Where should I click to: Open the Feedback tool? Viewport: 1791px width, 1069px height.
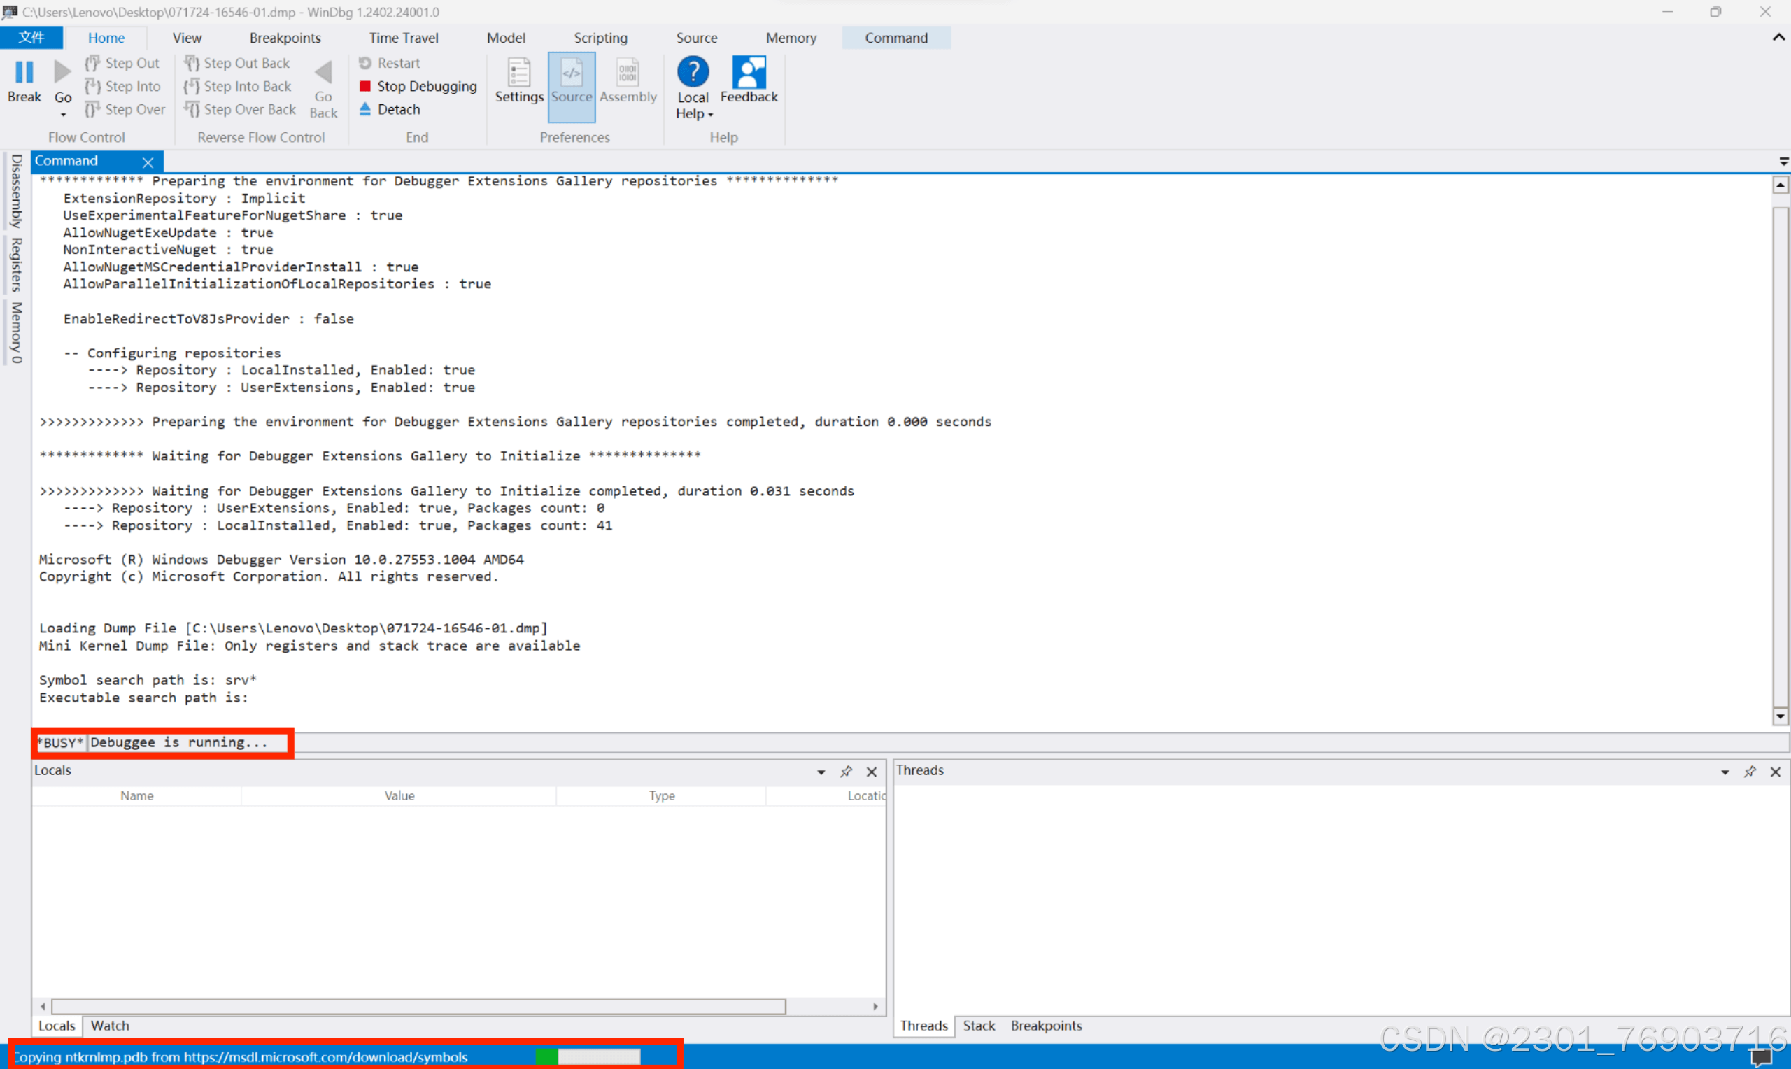(x=748, y=80)
